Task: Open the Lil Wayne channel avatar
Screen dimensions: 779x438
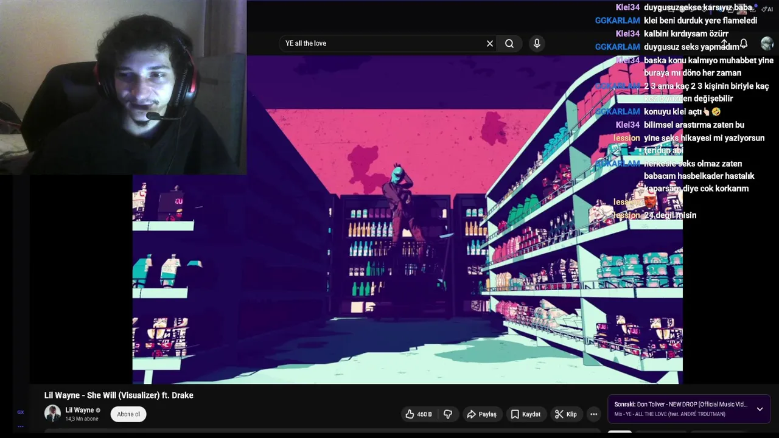Action: pos(52,414)
